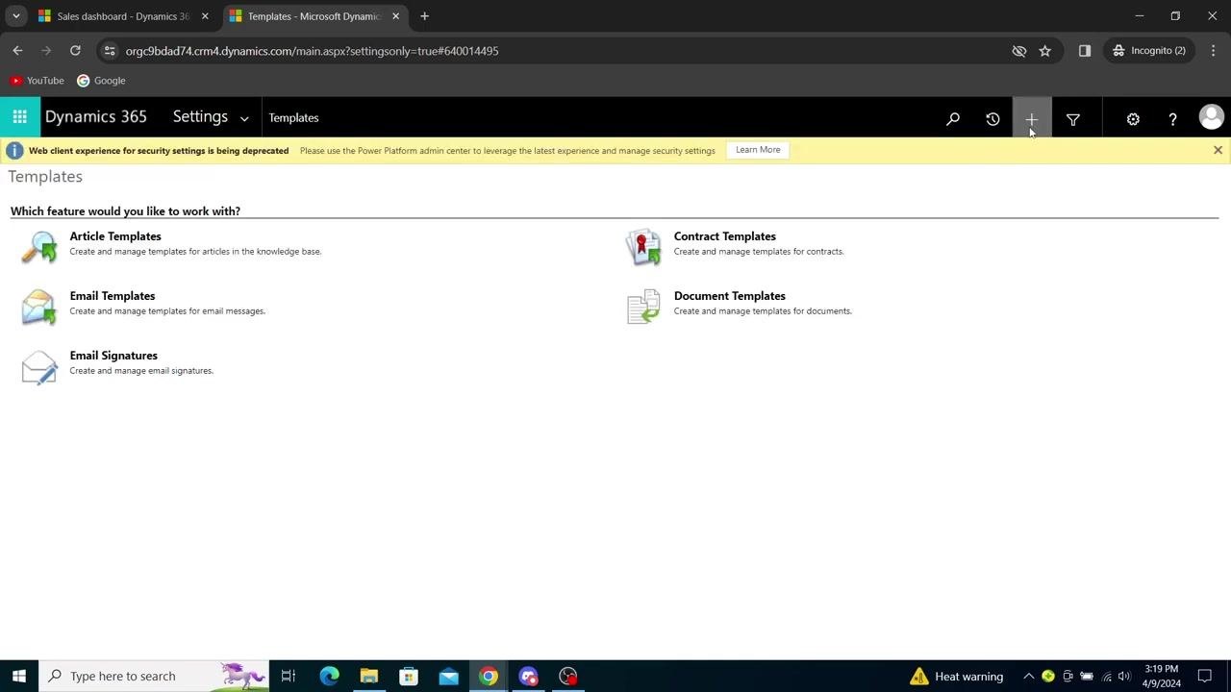Bookmark this page with star icon

coord(1045,51)
